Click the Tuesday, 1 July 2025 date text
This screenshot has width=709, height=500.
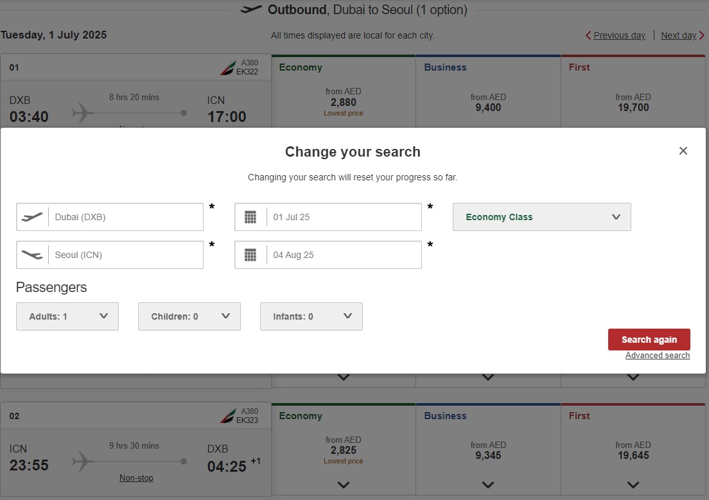coord(53,35)
